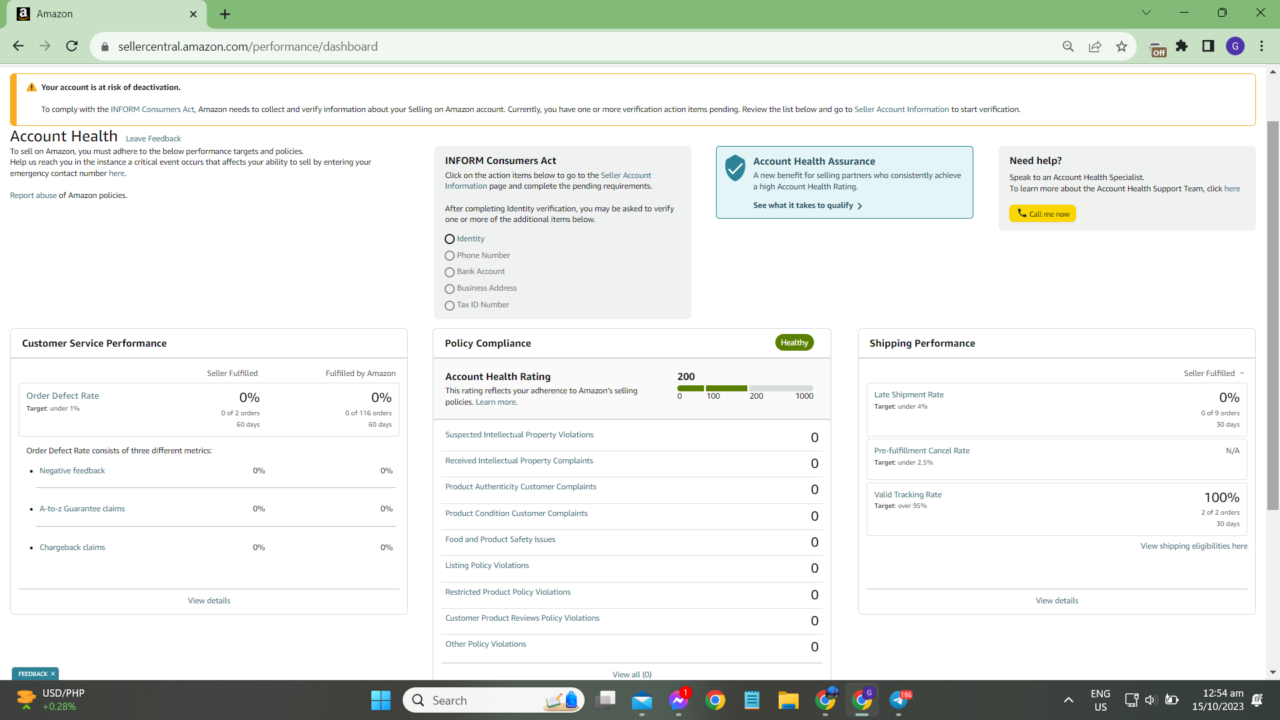Open the Leave Feedback link

pyautogui.click(x=153, y=139)
